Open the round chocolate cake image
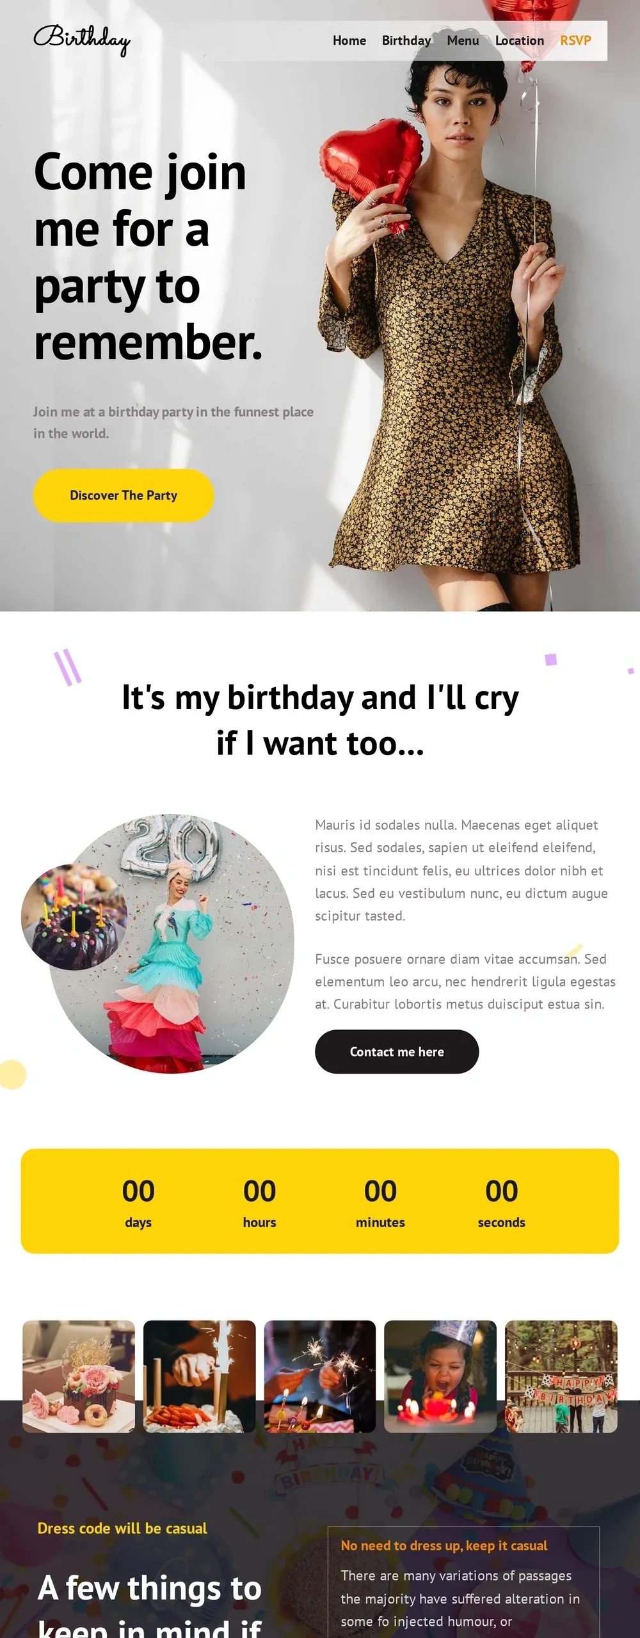The image size is (640, 1638). tap(74, 917)
